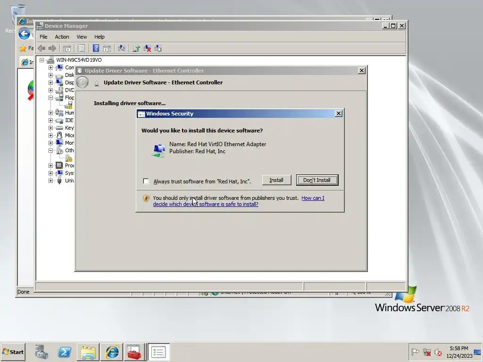Image resolution: width=483 pixels, height=362 pixels.
Task: Click the Don't Install button
Action: (317, 180)
